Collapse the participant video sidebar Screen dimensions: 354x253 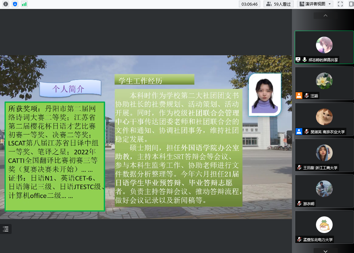pos(289,137)
